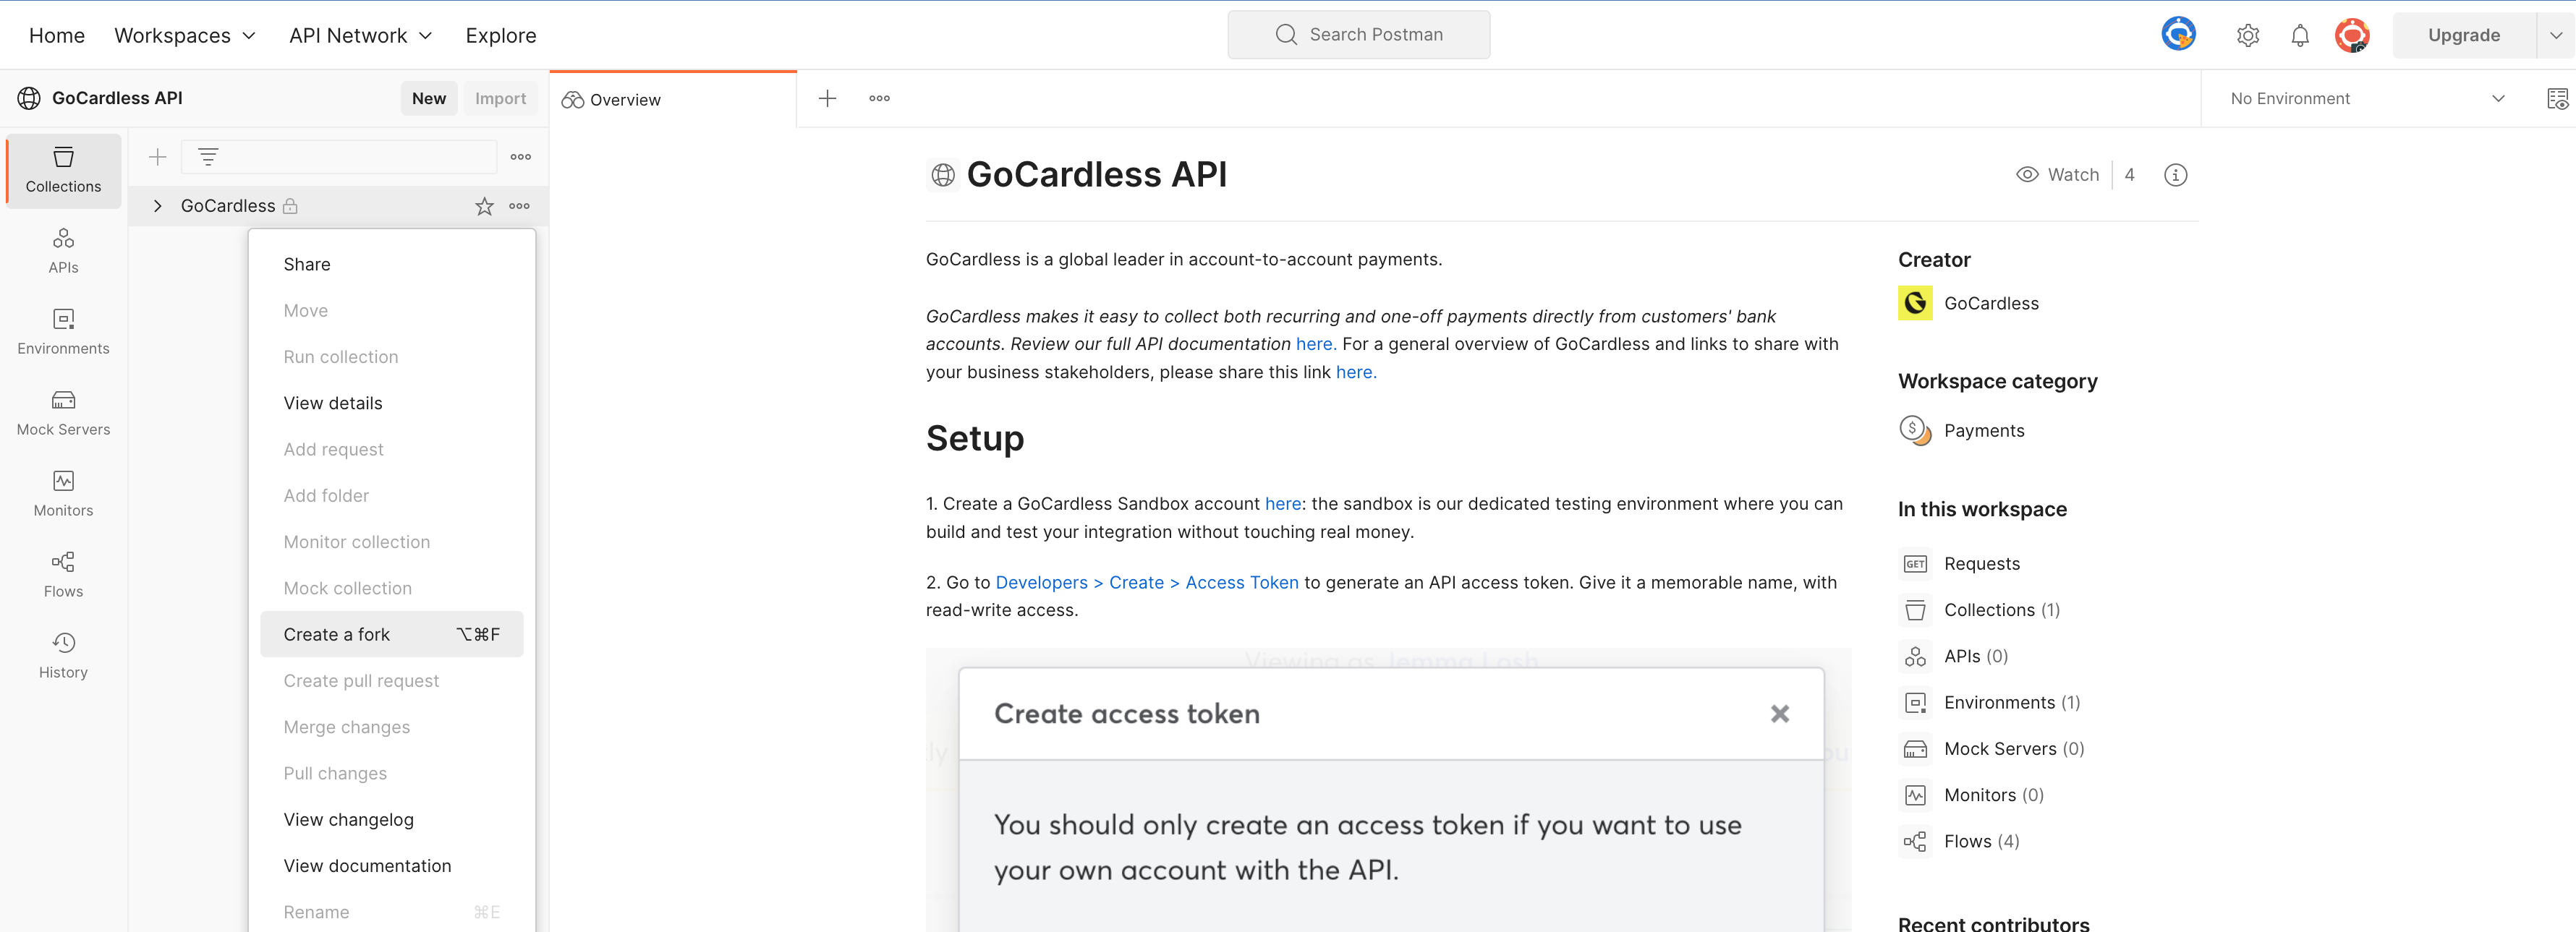Open the settings gear icon
2576x932 pixels.
click(2247, 36)
